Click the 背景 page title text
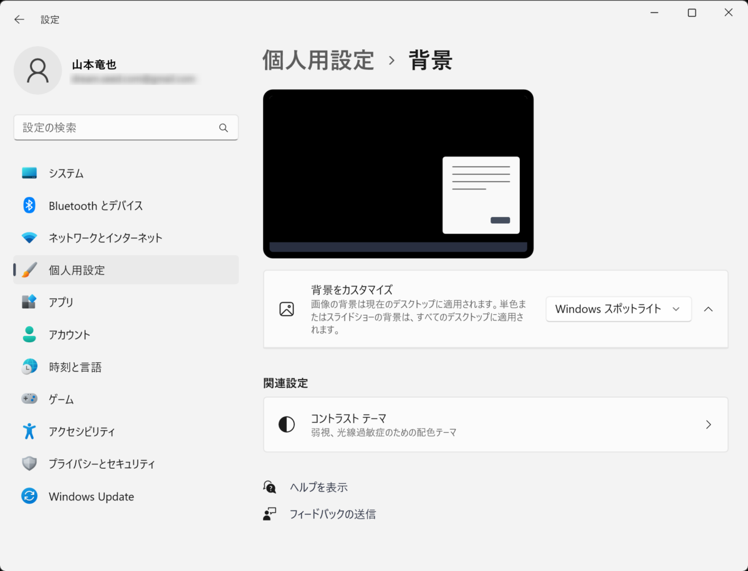Viewport: 748px width, 571px height. (431, 60)
